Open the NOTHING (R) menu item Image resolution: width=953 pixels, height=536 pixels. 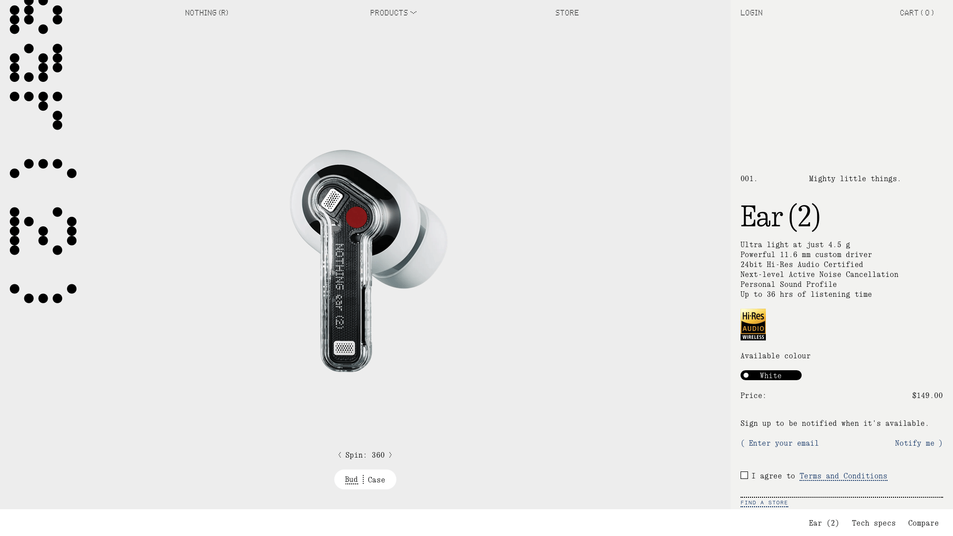pos(206,12)
